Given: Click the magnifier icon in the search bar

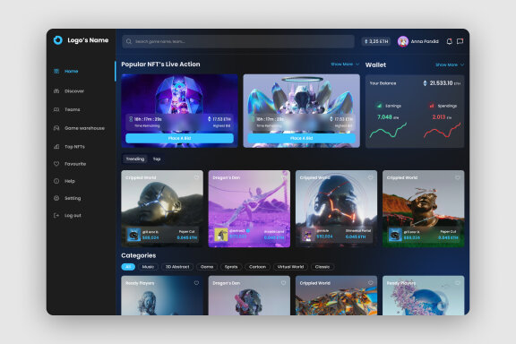Looking at the screenshot, I should coord(129,41).
